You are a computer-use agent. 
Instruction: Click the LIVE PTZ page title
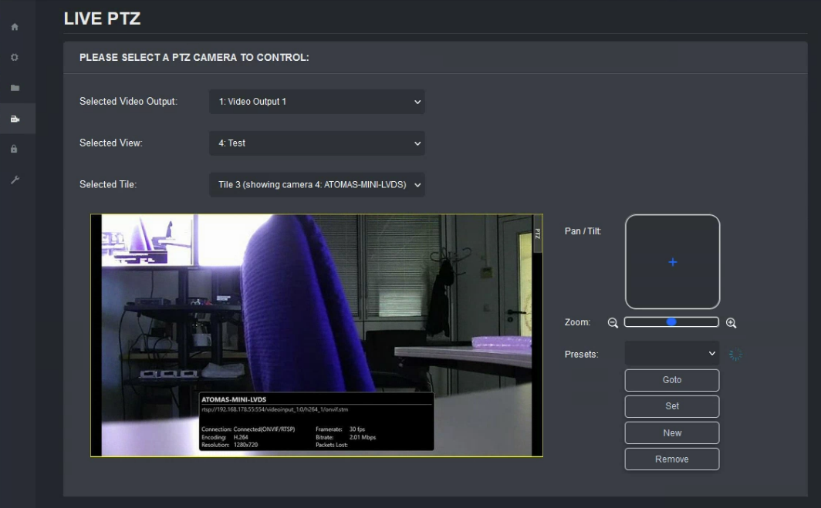pos(102,19)
